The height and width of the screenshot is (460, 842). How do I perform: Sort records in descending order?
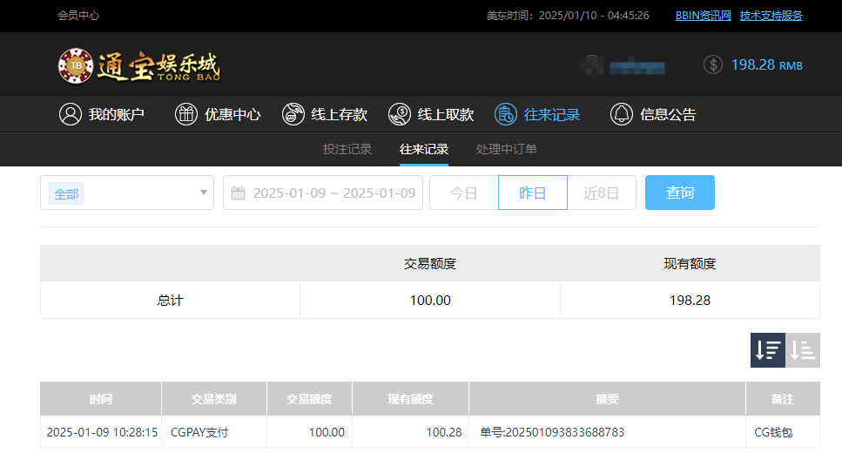pos(767,350)
